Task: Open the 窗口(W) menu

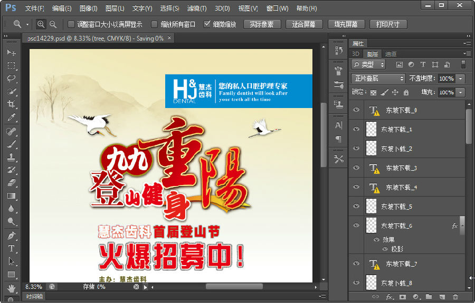Action: coord(277,8)
